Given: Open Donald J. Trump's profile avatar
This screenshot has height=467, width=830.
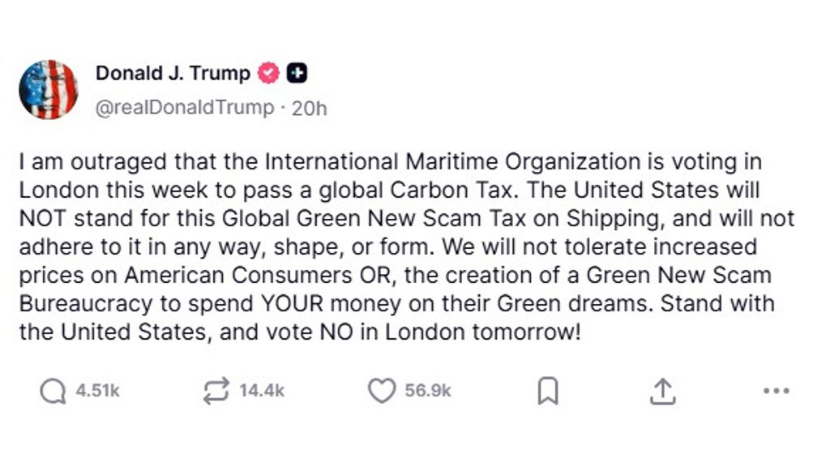Looking at the screenshot, I should [49, 90].
